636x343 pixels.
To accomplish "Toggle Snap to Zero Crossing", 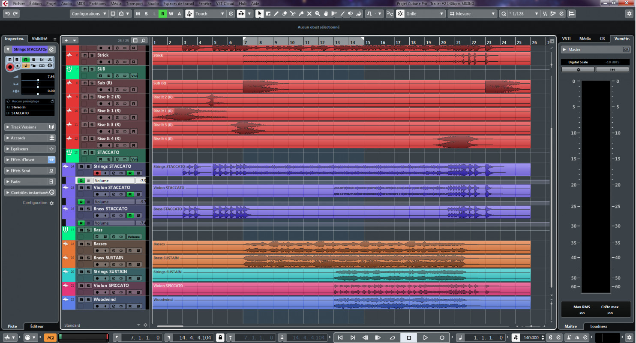I will 390,14.
